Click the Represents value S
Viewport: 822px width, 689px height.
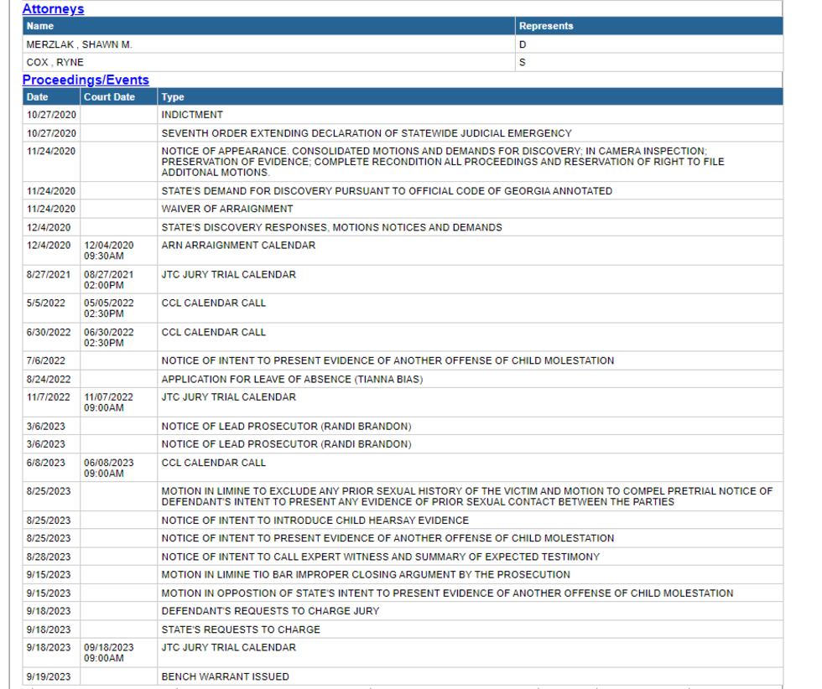coord(522,62)
